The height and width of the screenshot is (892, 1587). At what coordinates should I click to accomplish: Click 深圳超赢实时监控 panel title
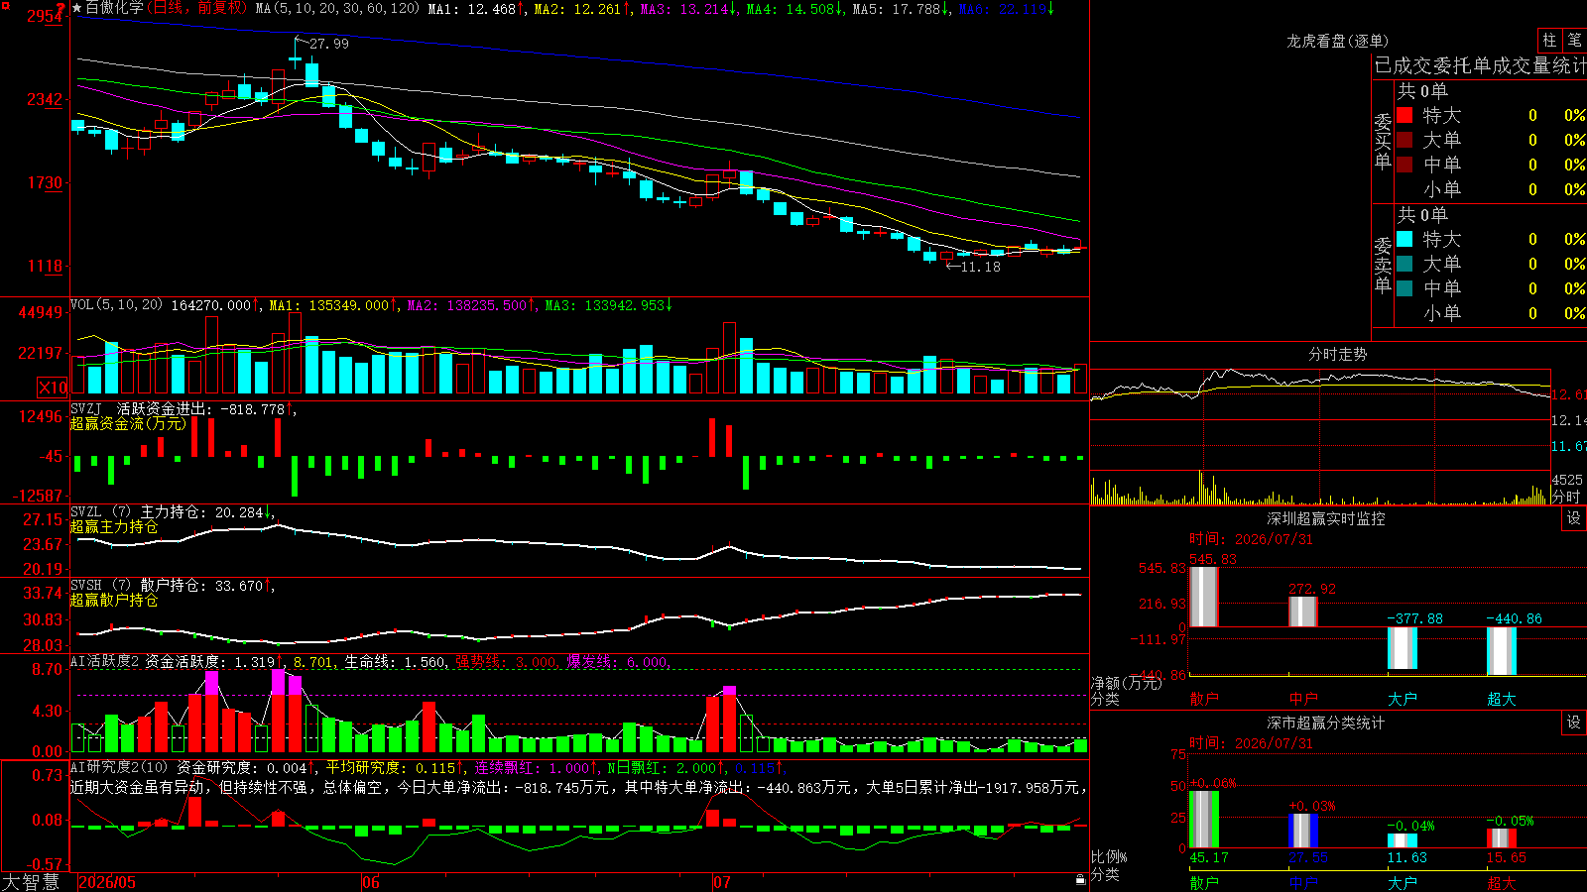pyautogui.click(x=1326, y=518)
